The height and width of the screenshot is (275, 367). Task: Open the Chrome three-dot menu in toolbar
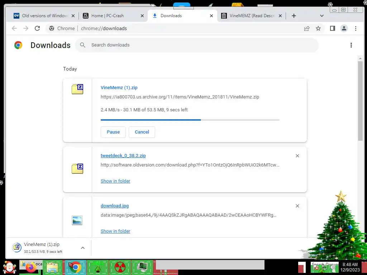[356, 28]
